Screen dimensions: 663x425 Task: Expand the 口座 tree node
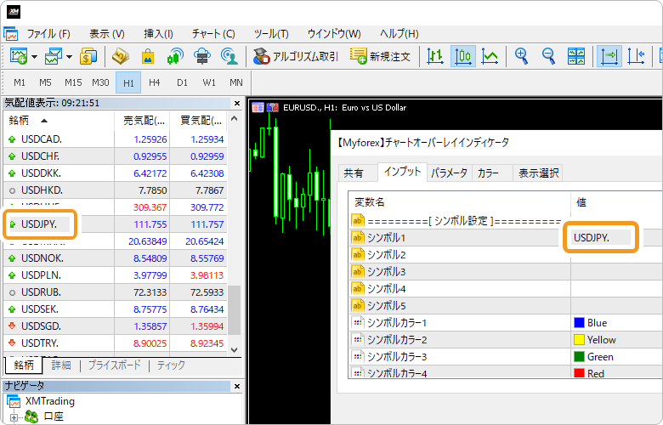(x=14, y=417)
